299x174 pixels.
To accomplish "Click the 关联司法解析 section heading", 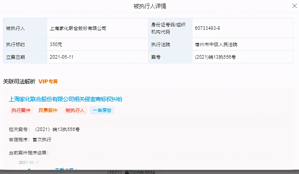I will (19, 81).
